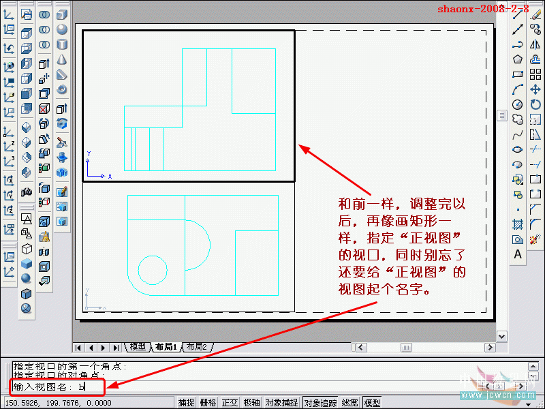Viewport: 545px width, 409px height.
Task: Create a solid Torus
Action: point(62,89)
